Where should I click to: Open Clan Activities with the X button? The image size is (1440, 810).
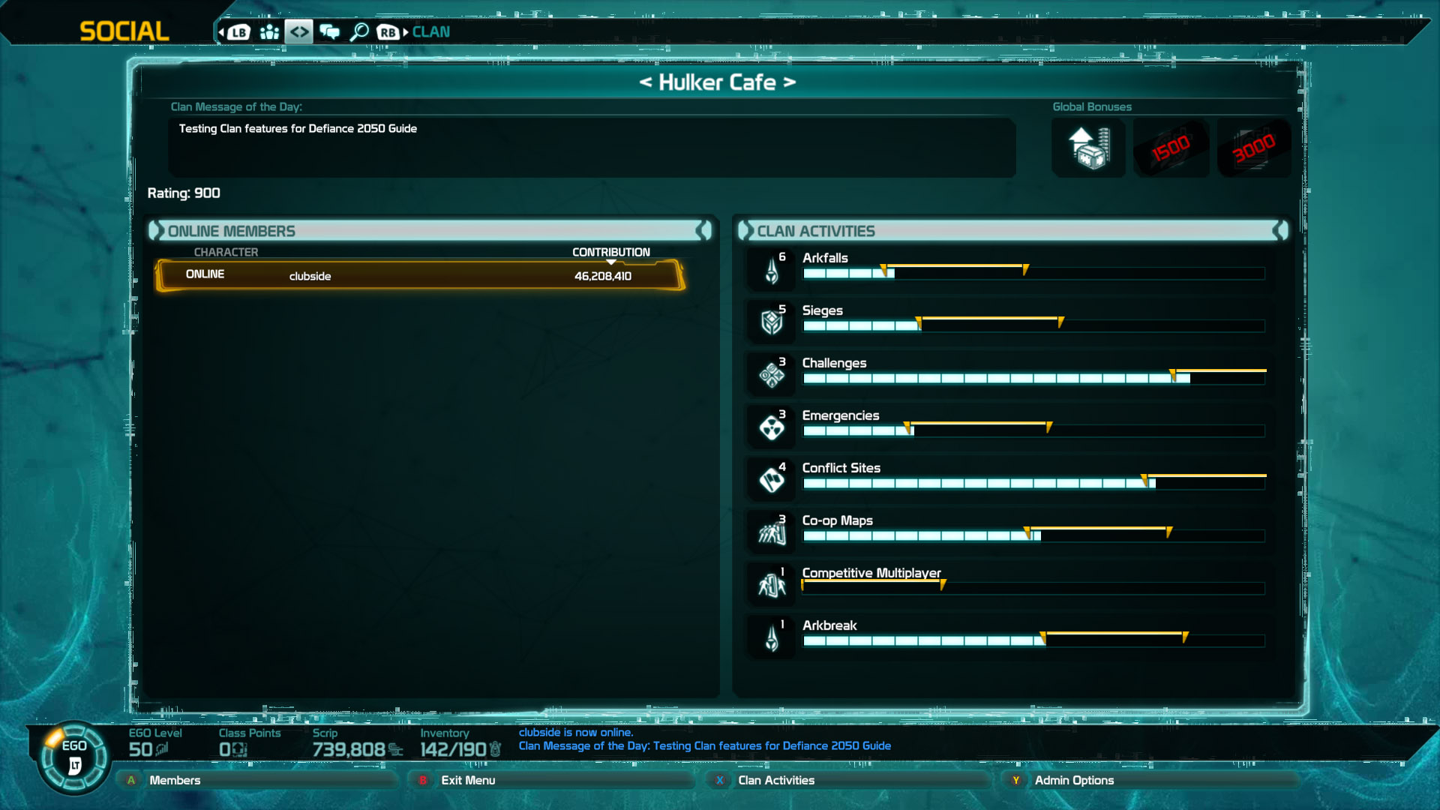click(847, 780)
